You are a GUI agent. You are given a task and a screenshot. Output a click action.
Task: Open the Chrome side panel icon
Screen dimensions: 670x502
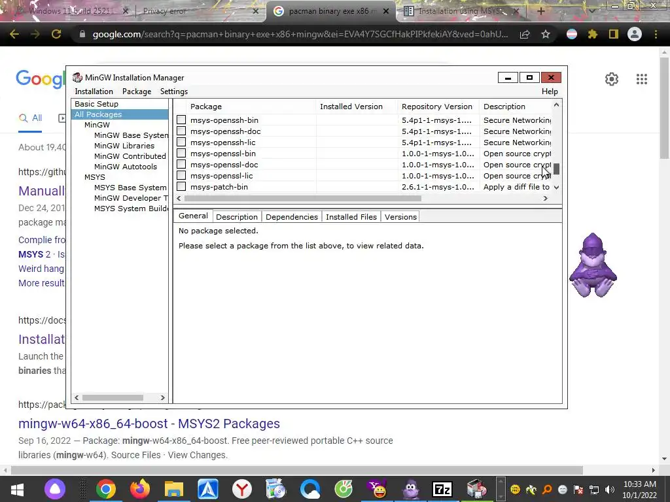click(614, 34)
